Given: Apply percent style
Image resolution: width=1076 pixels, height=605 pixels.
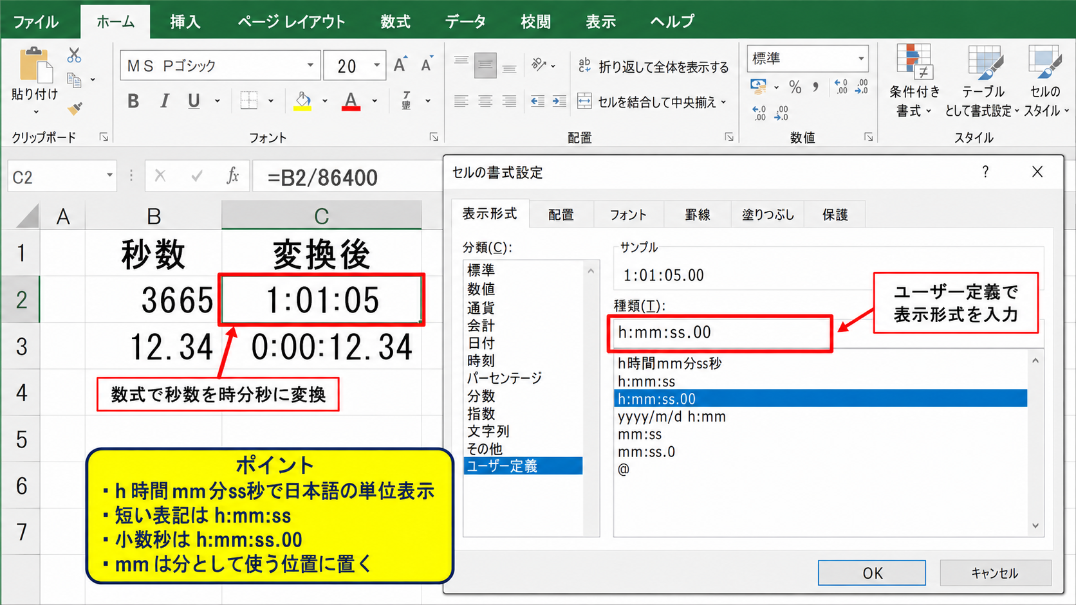Looking at the screenshot, I should 795,87.
